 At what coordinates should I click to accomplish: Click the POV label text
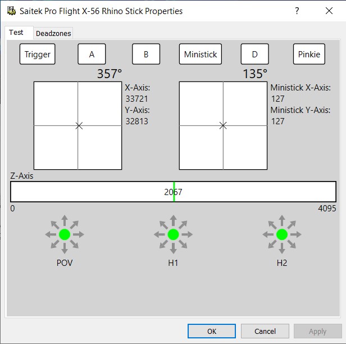click(x=65, y=263)
